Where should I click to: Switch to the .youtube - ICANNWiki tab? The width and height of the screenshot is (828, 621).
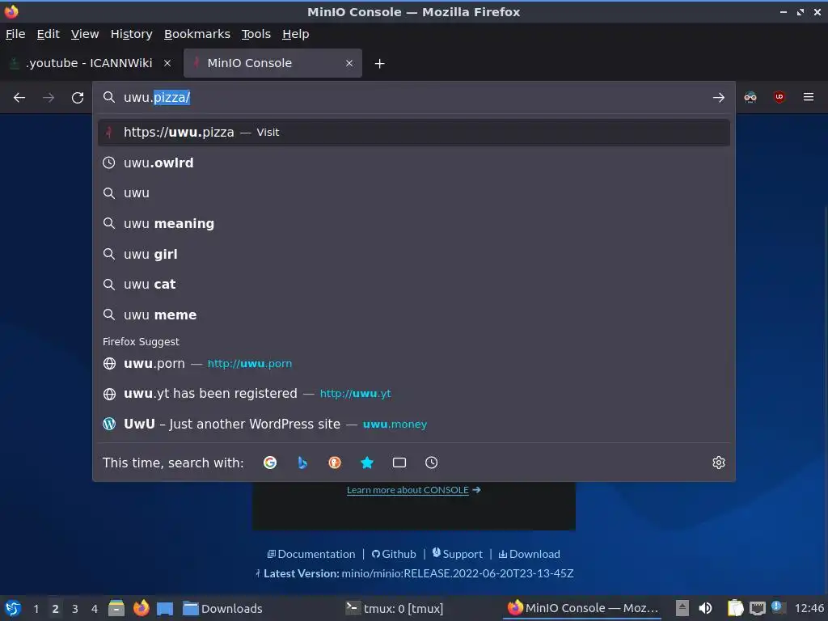pyautogui.click(x=89, y=63)
